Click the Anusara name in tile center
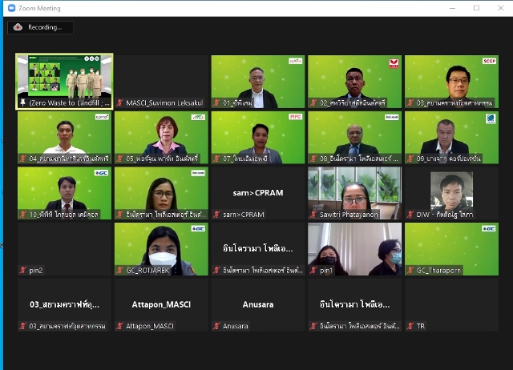Screen dimensions: 513x370 pos(258,304)
